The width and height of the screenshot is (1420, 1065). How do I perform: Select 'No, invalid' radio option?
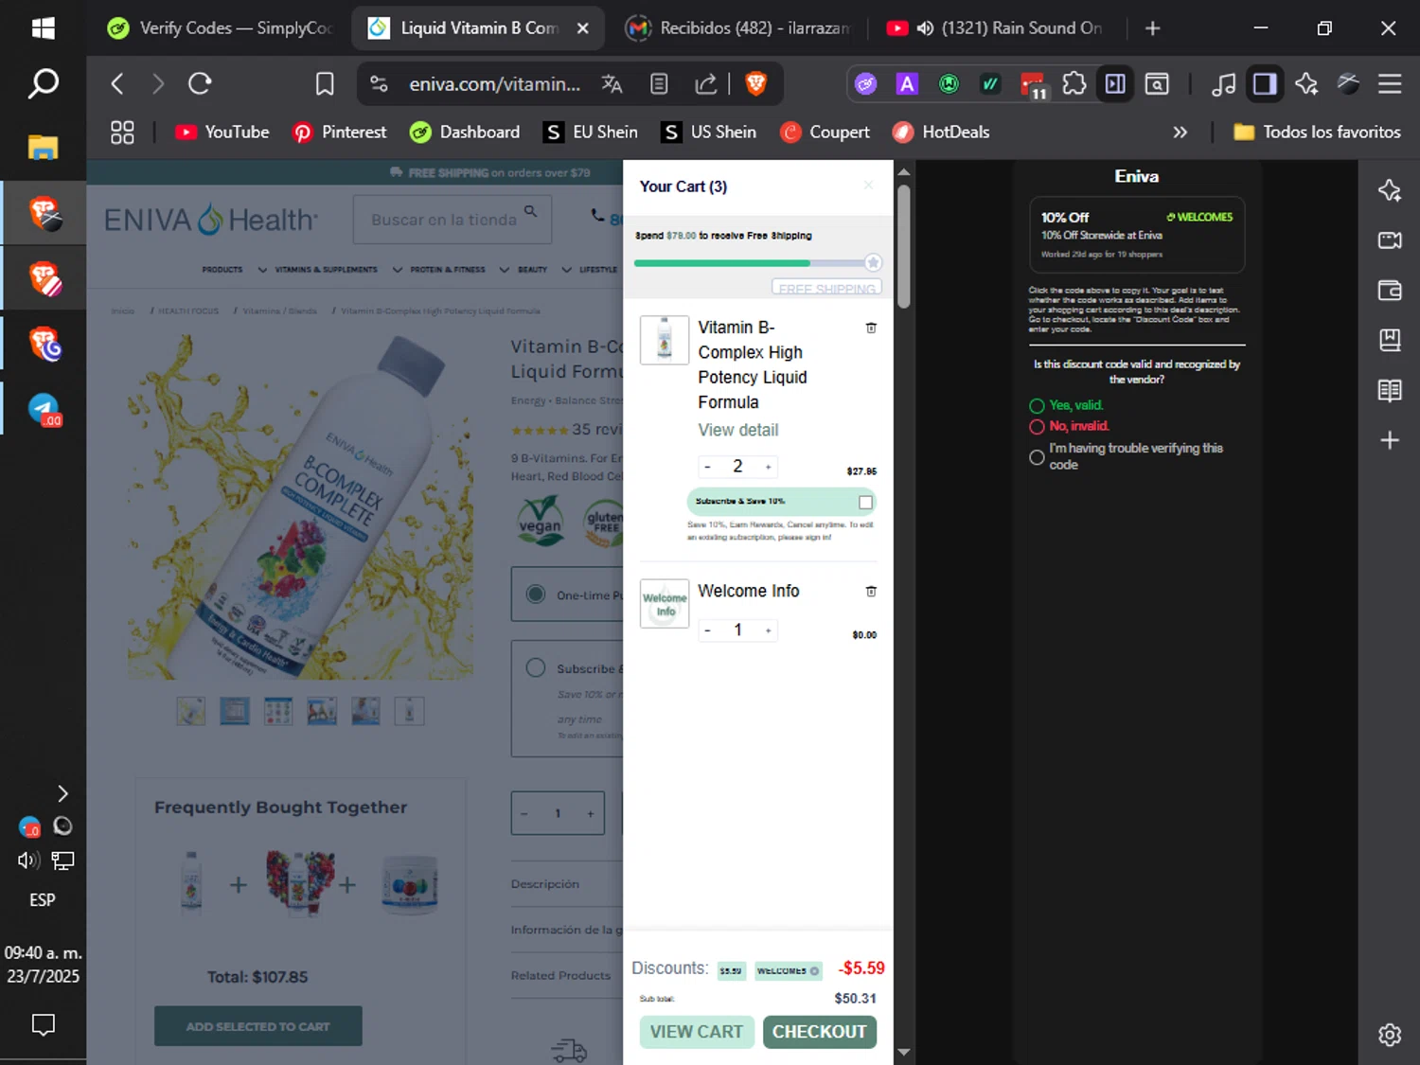1037,427
